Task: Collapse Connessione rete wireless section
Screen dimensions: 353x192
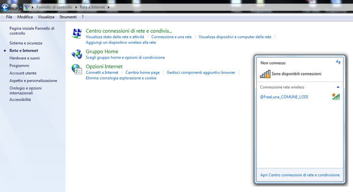Action: (x=338, y=87)
